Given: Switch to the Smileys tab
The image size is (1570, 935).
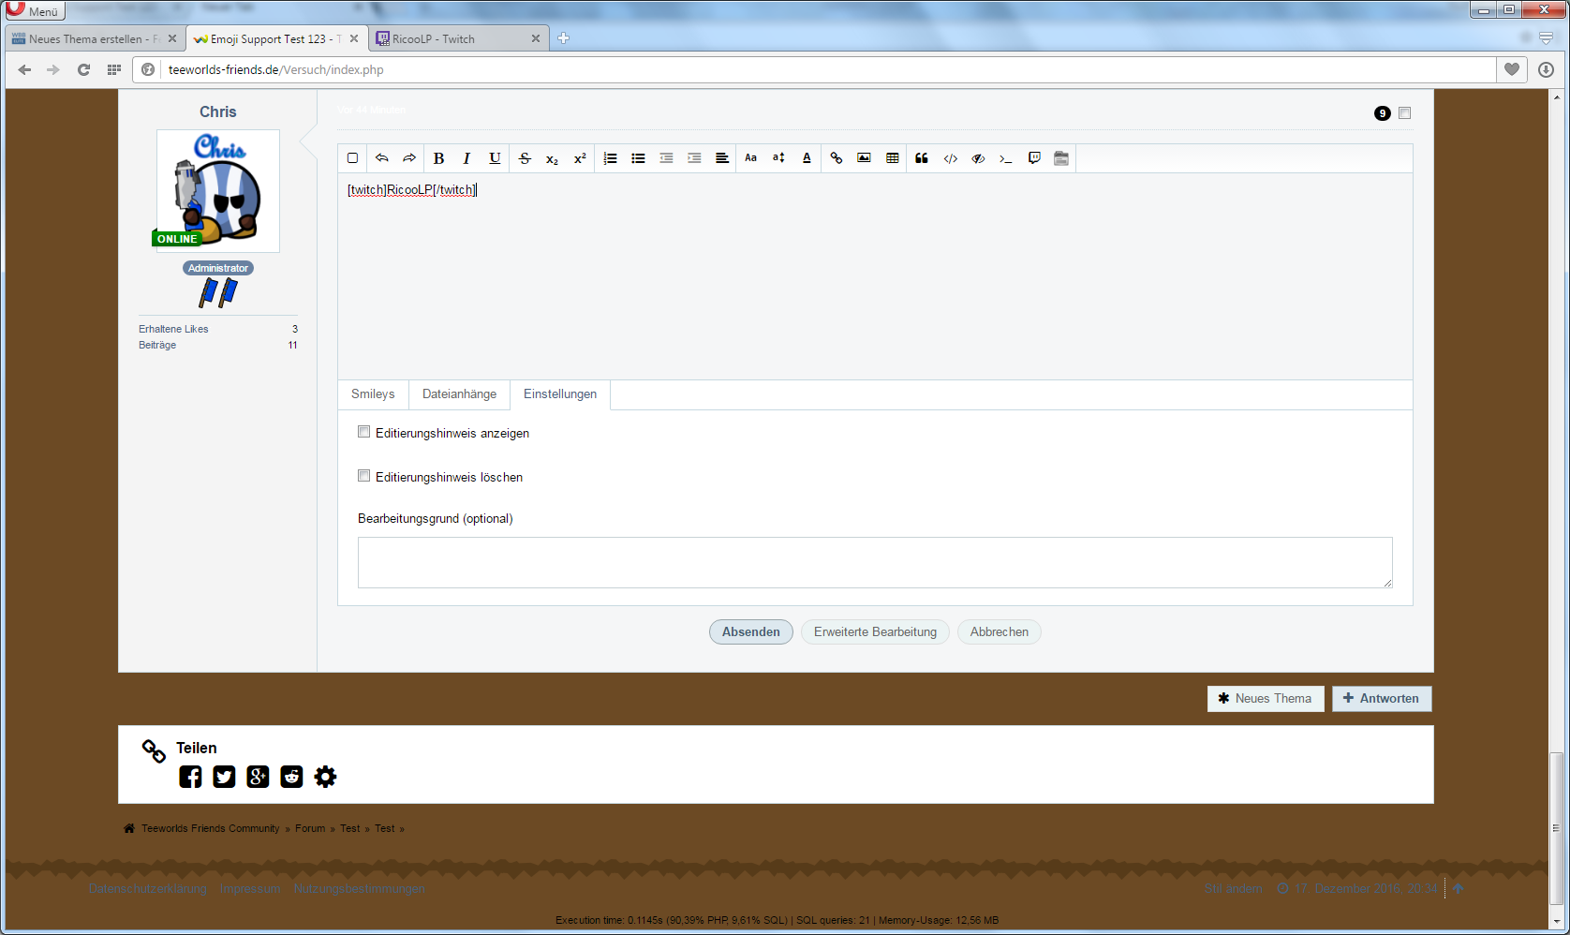Looking at the screenshot, I should click(x=373, y=394).
